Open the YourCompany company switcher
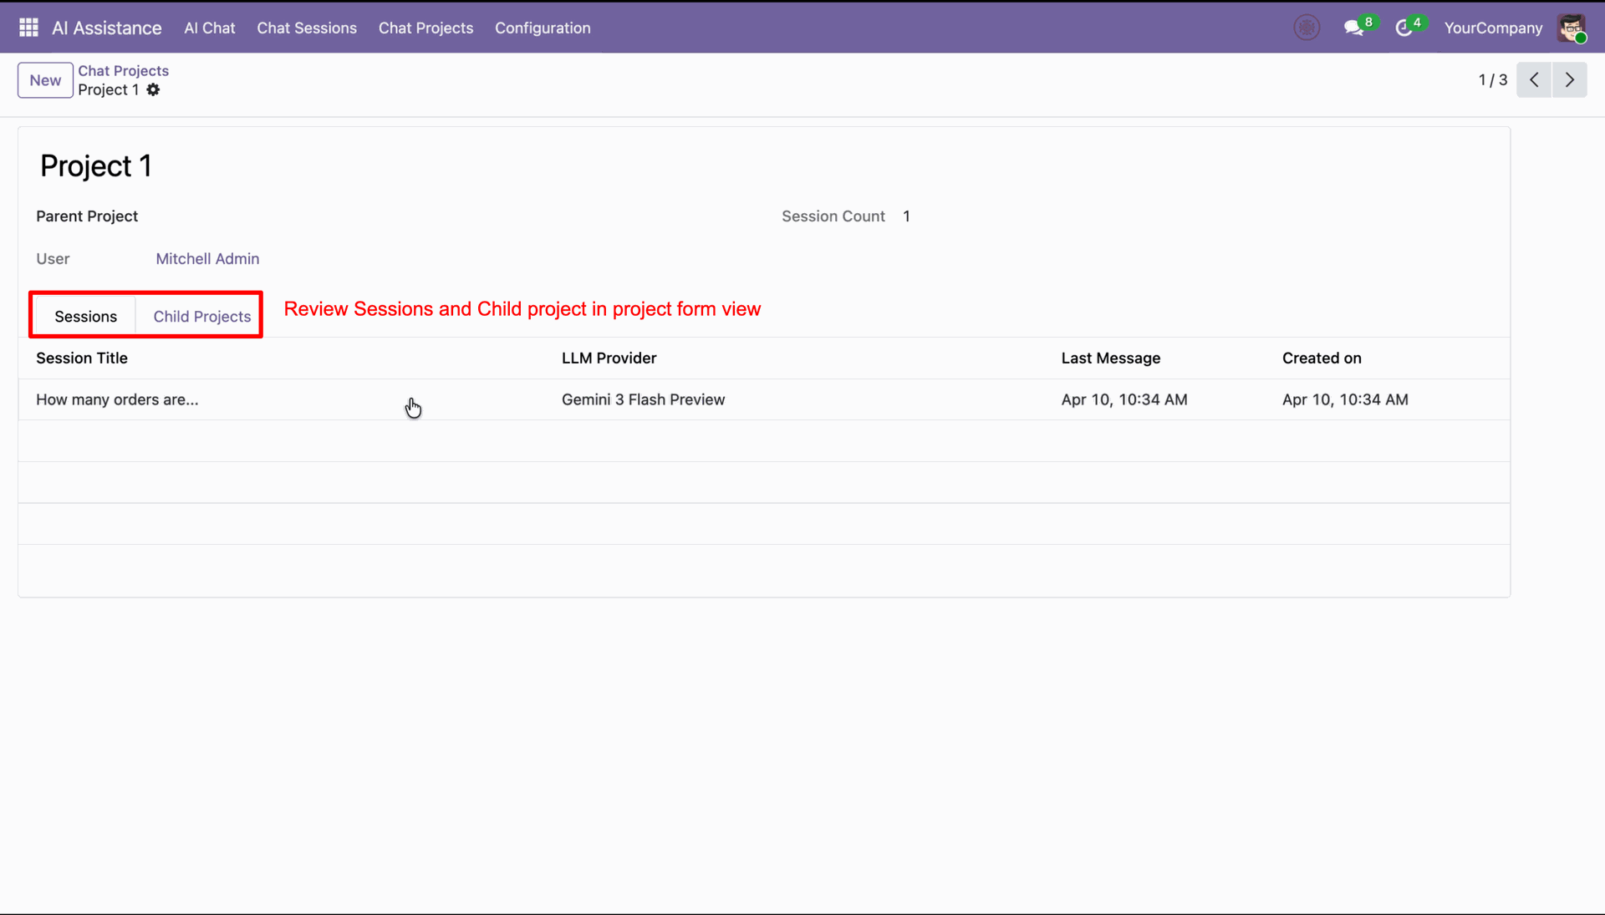 point(1493,28)
